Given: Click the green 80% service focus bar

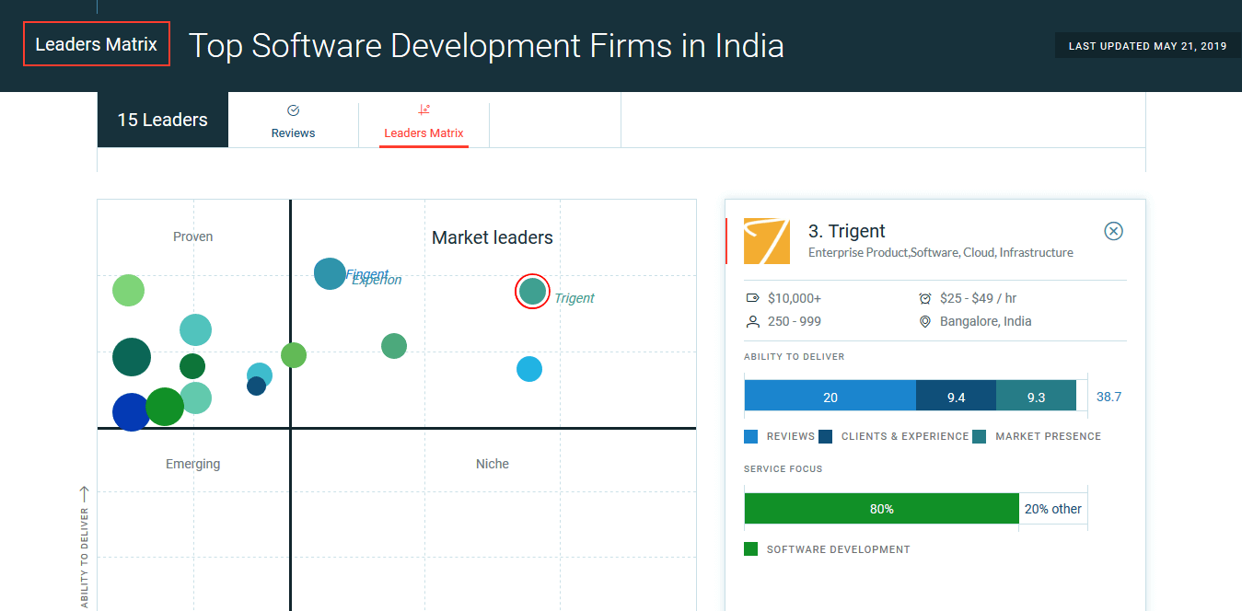Looking at the screenshot, I should click(881, 509).
